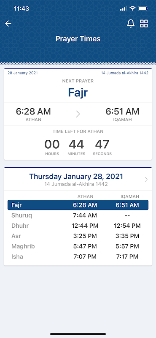Select the highlighted Fajr row
The width and height of the screenshot is (156, 338).
coord(78,205)
